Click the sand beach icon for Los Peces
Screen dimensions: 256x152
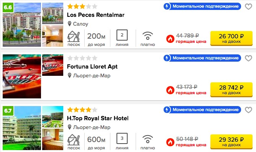point(74,36)
